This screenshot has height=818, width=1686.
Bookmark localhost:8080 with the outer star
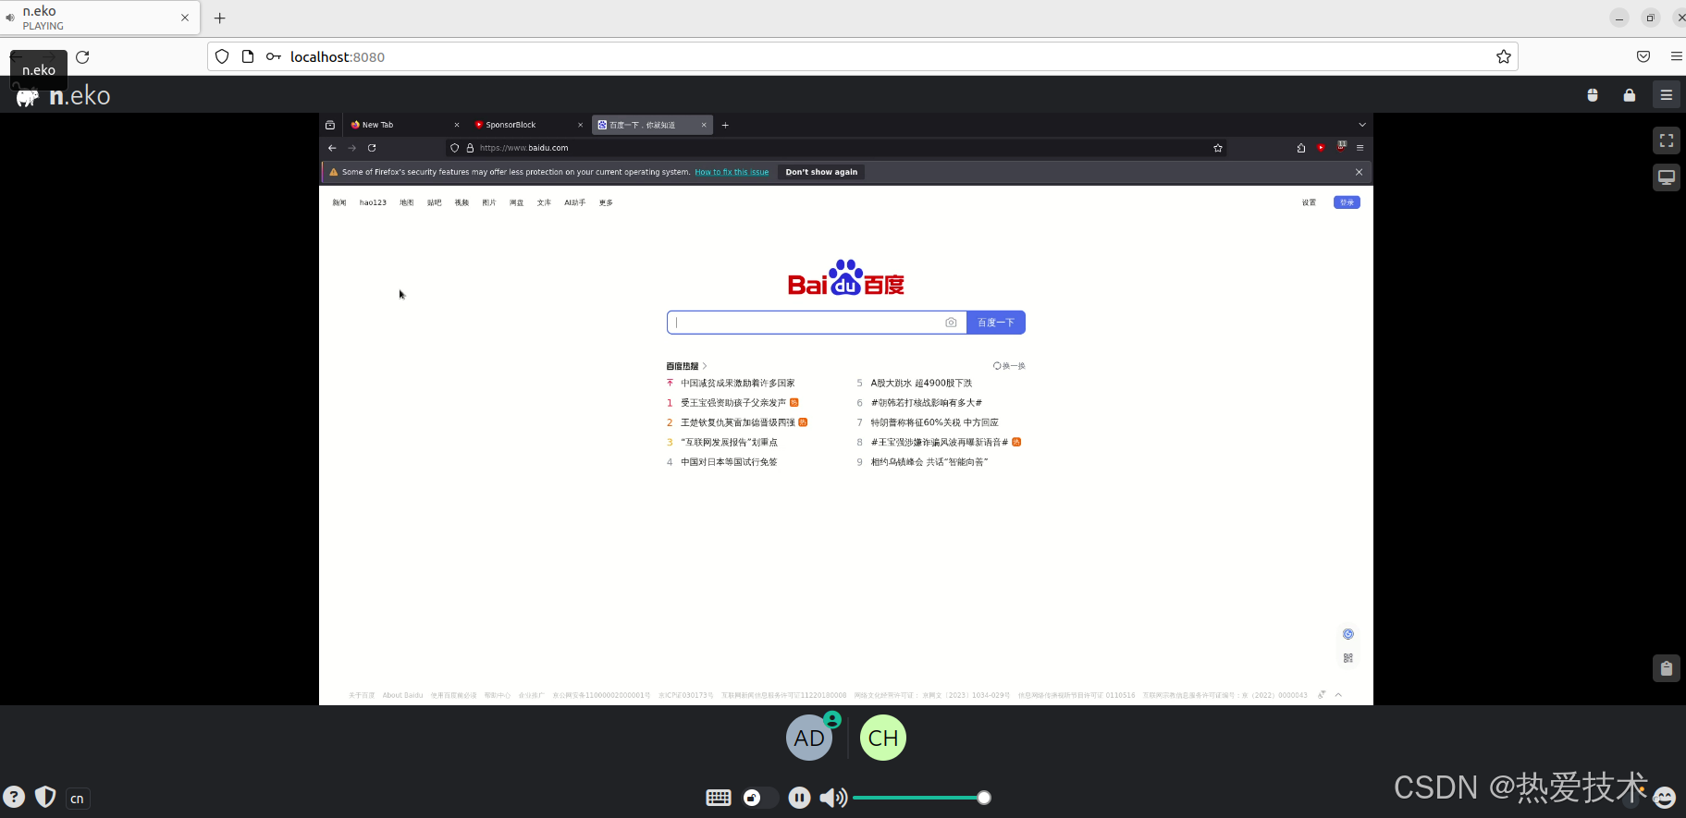pos(1504,56)
